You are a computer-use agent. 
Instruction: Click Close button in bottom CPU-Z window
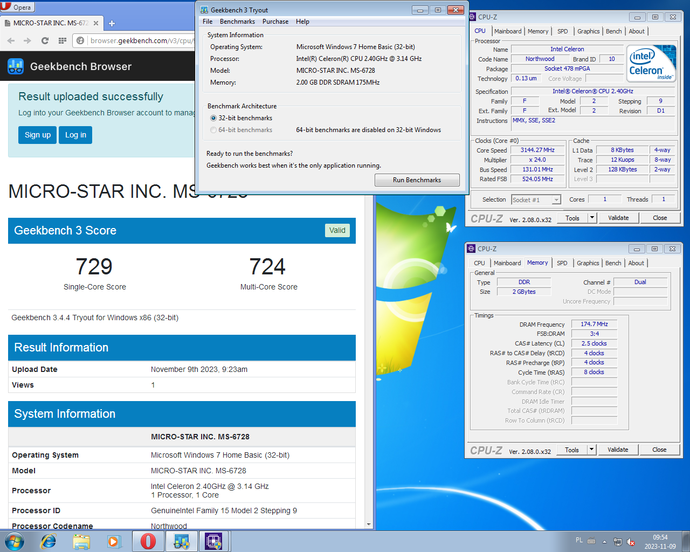659,450
